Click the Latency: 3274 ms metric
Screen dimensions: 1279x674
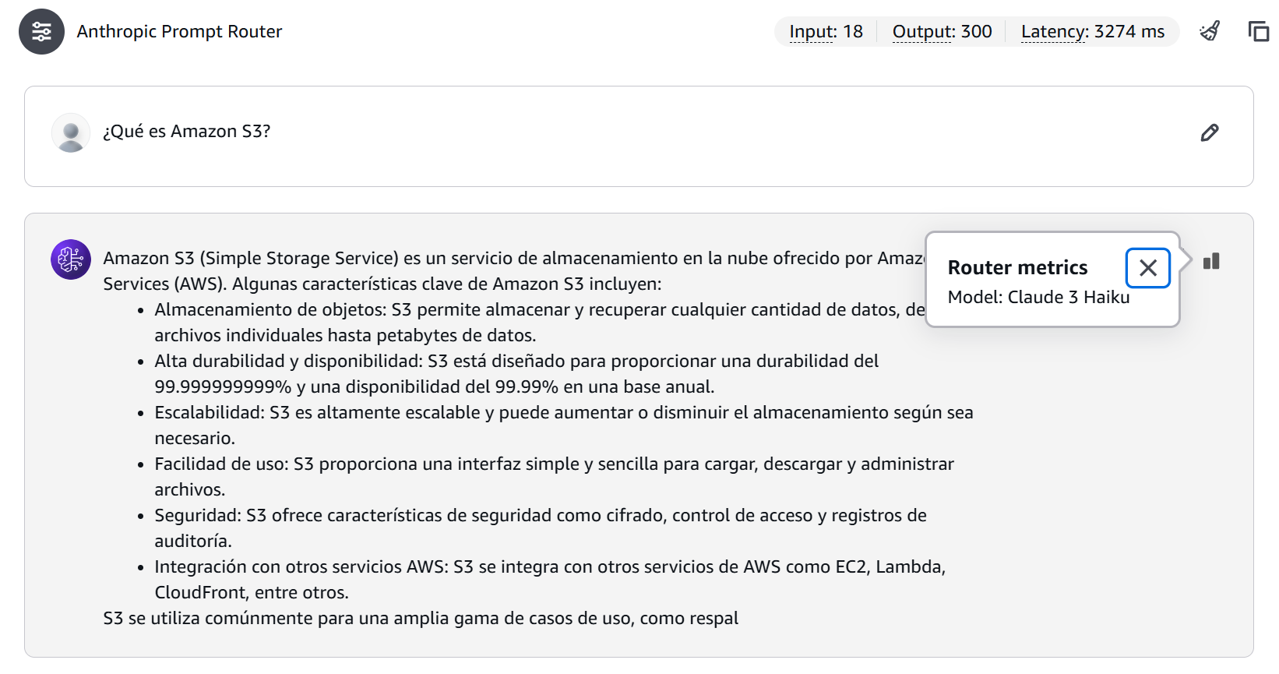[1093, 31]
